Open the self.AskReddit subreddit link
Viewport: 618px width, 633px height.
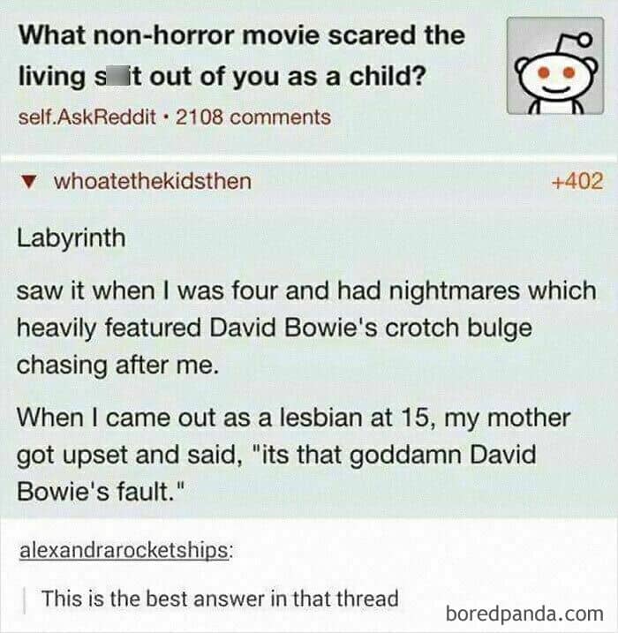click(x=87, y=117)
